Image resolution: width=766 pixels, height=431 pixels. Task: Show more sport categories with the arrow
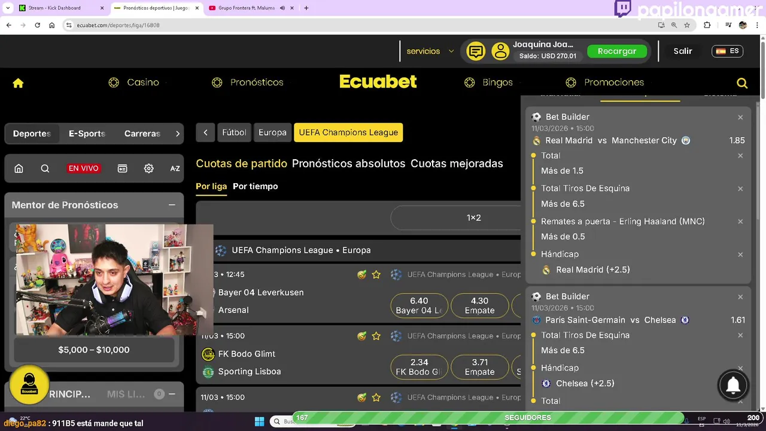pos(177,133)
